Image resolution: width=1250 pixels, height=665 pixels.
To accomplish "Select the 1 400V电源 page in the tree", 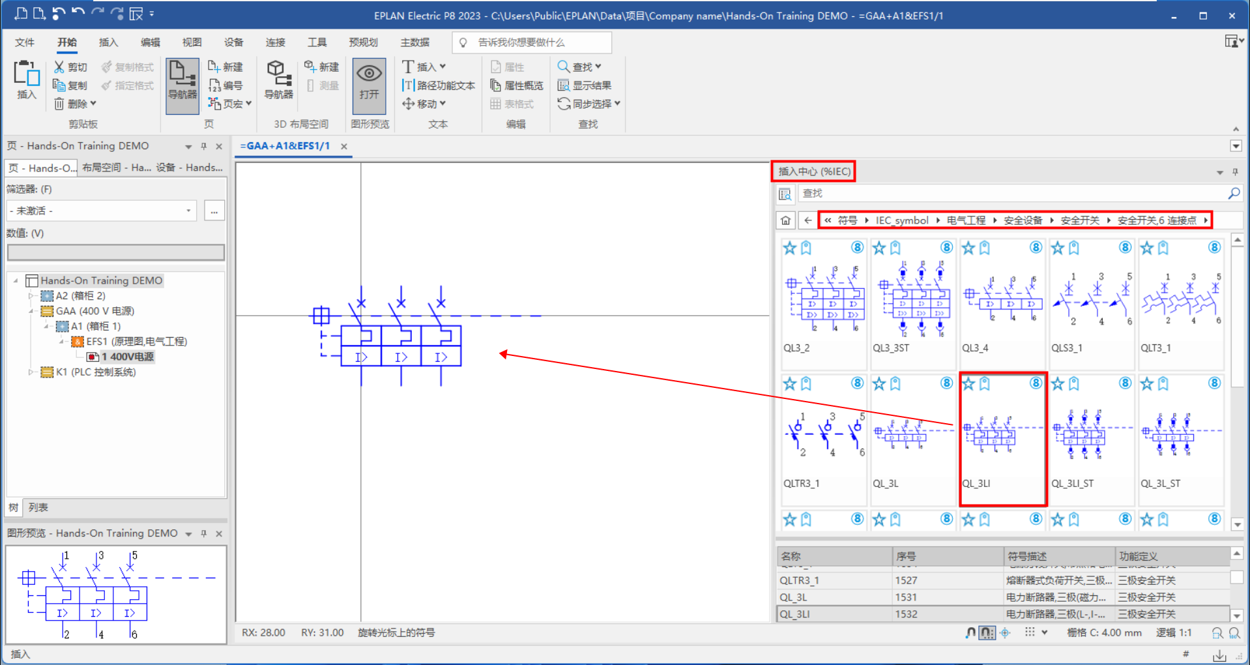I will click(127, 357).
